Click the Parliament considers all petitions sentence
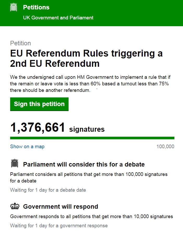This screenshot has height=232, width=183. 89,177
